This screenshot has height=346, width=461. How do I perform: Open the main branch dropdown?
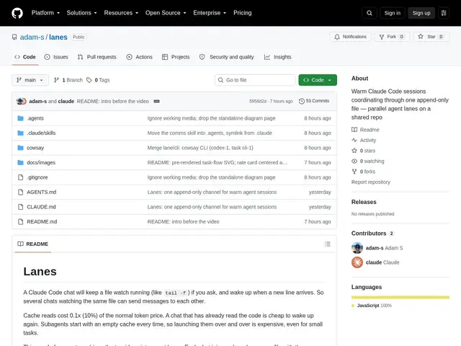(x=30, y=80)
